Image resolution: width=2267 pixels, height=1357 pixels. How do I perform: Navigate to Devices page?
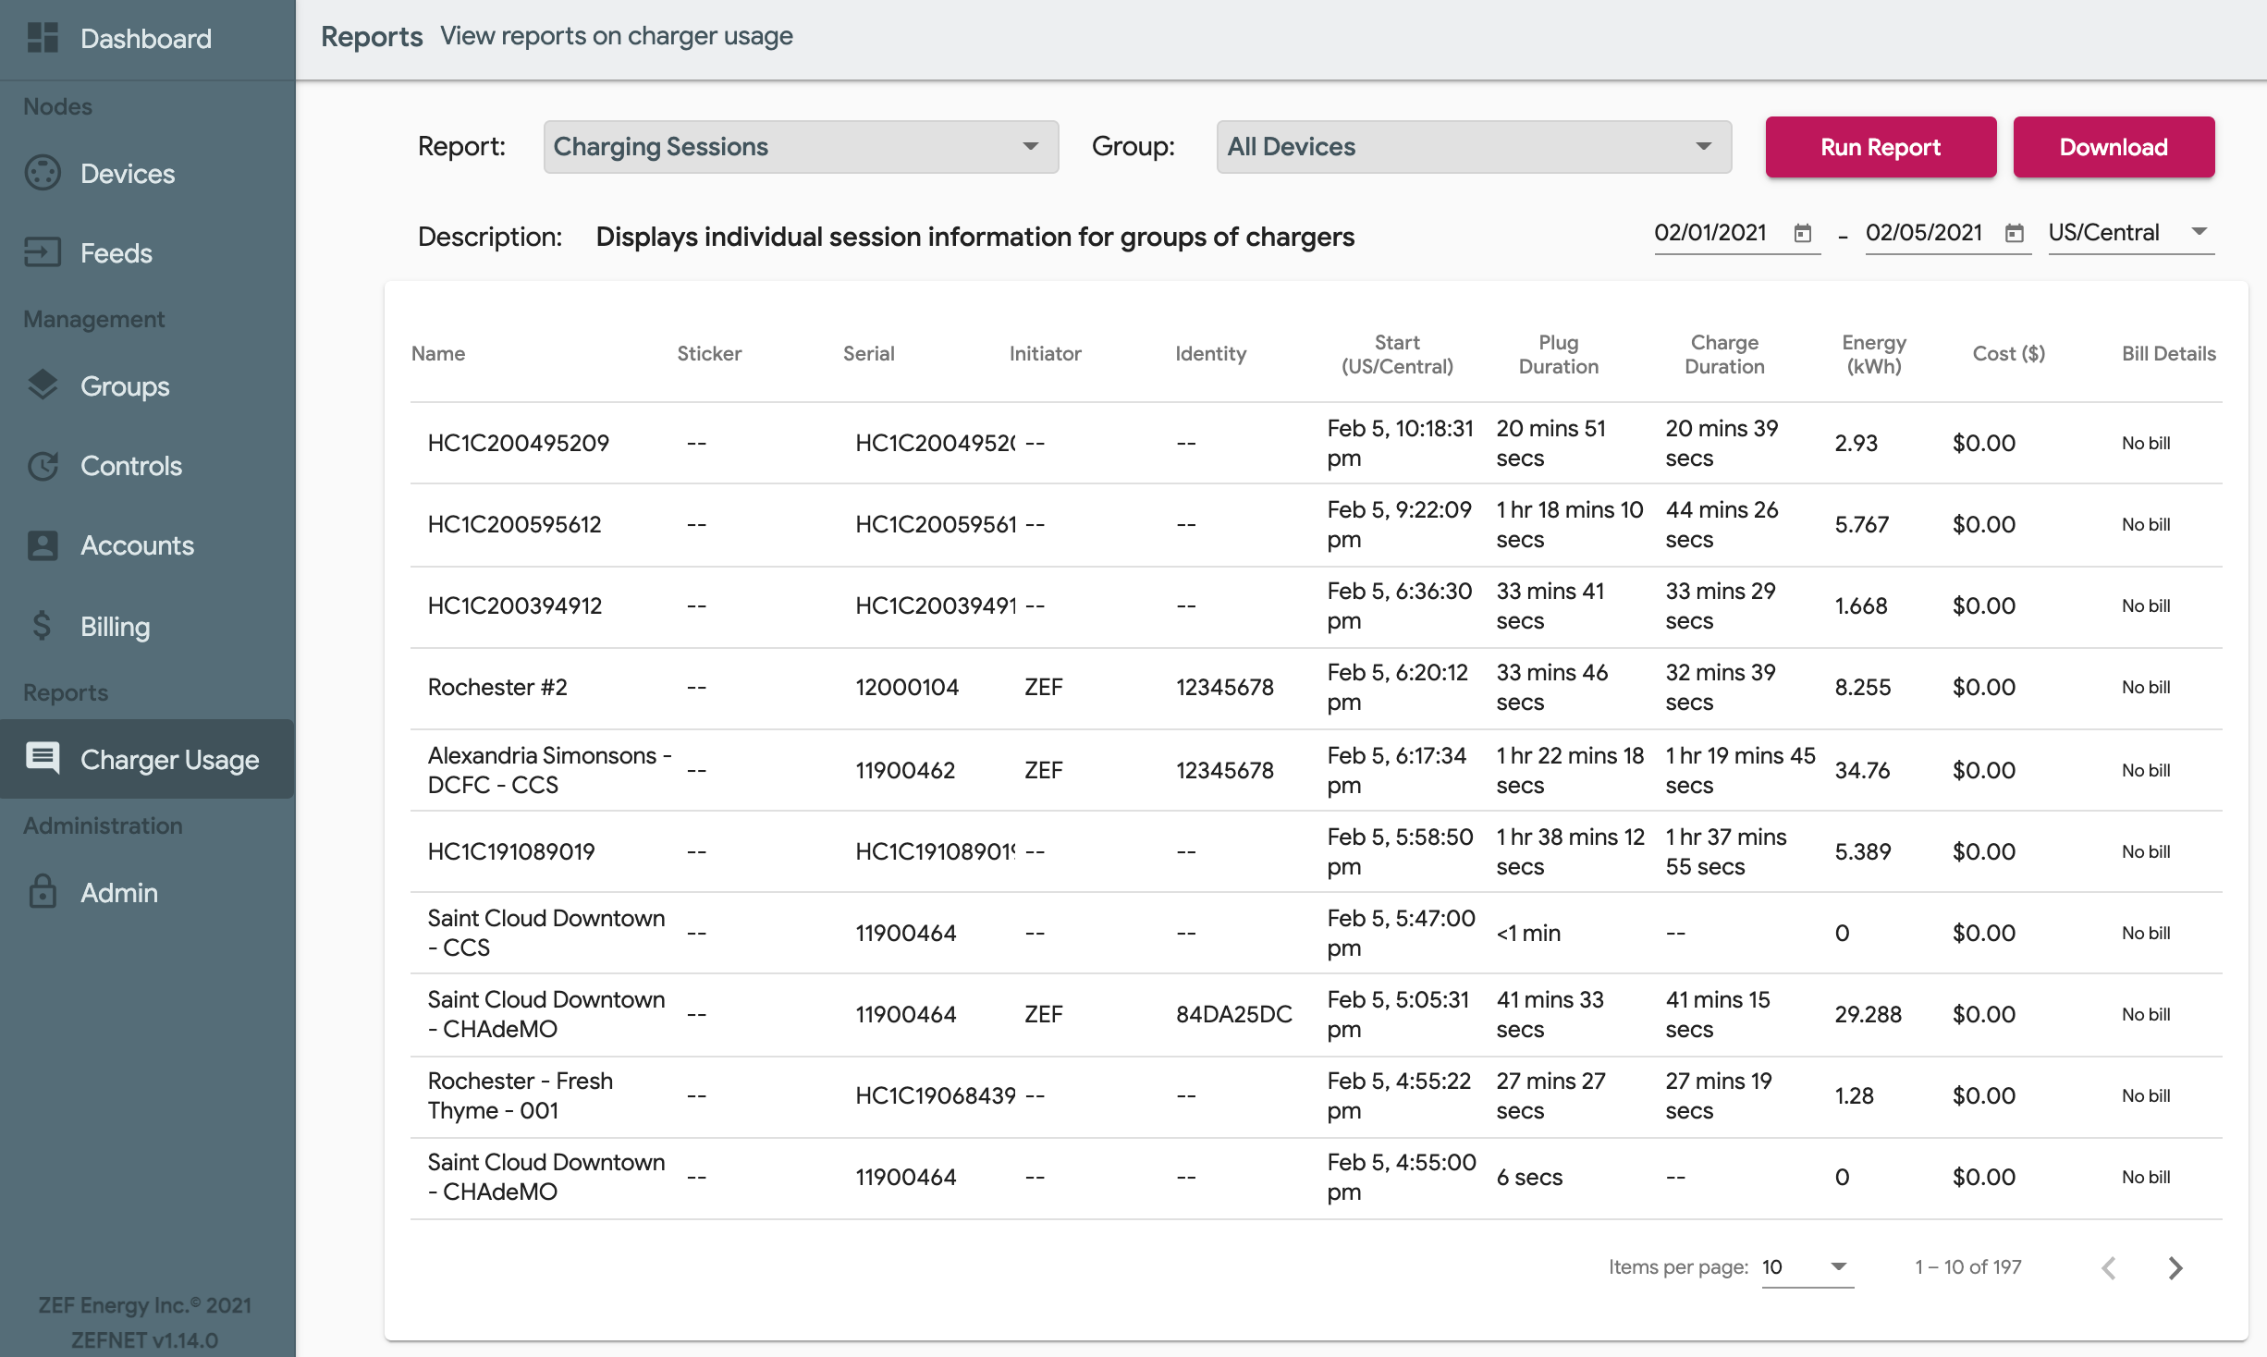[147, 173]
